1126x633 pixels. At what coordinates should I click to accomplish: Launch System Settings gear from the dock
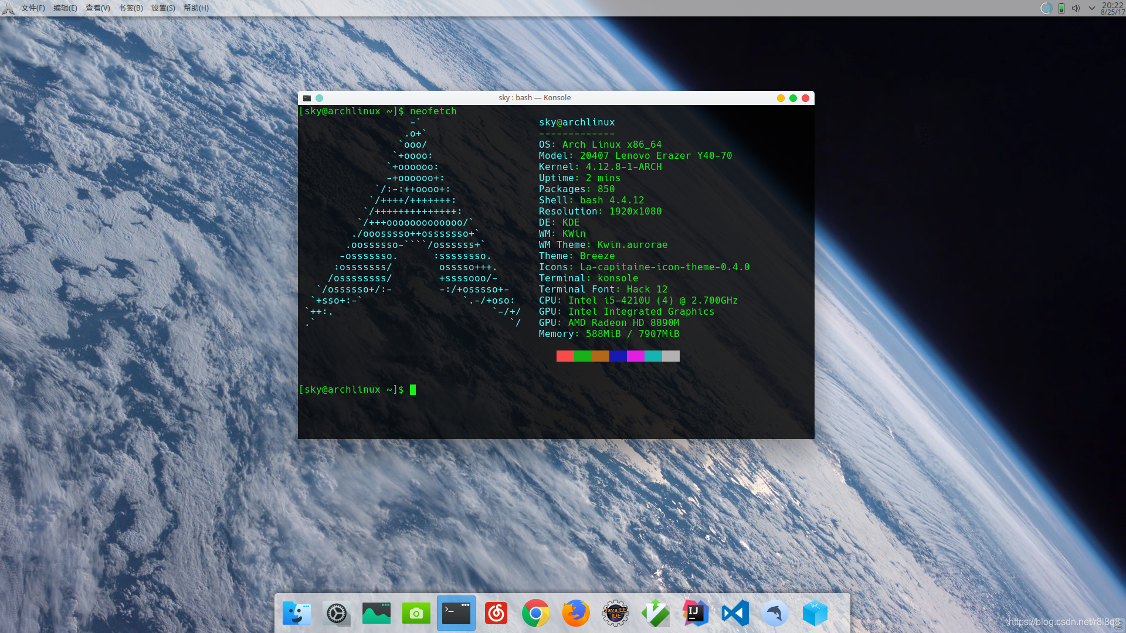tap(337, 613)
